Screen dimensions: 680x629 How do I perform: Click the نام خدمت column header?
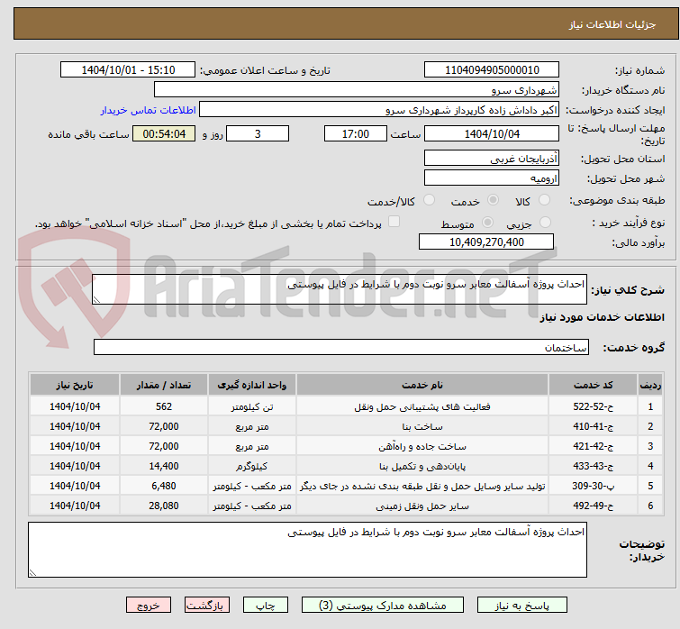click(422, 385)
